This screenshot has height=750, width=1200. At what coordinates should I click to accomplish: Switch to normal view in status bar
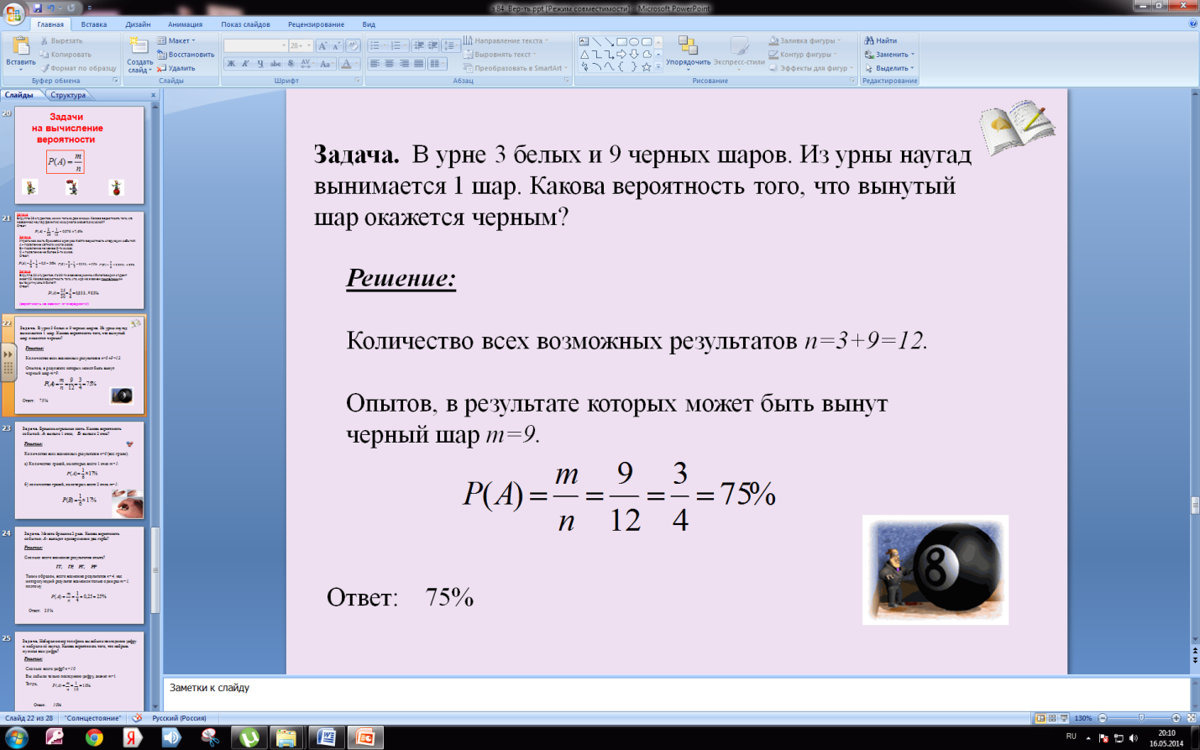[x=1040, y=718]
